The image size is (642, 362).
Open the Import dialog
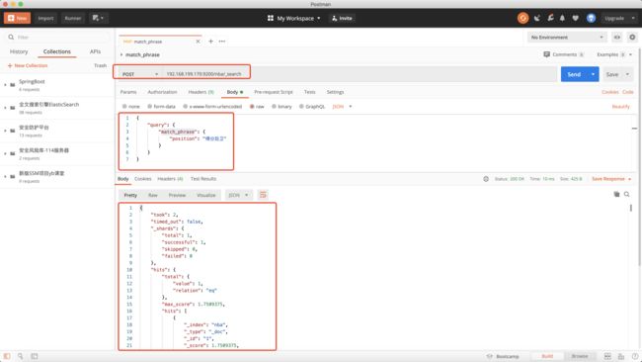pyautogui.click(x=45, y=18)
